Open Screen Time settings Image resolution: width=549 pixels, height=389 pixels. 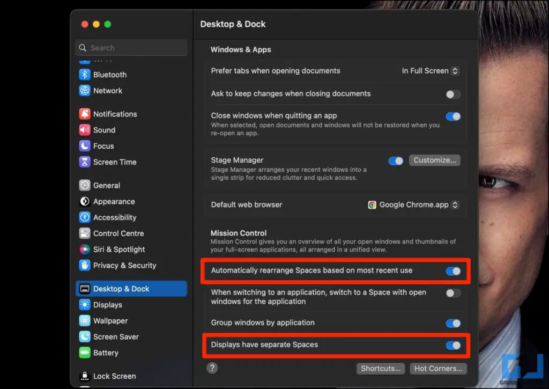[x=85, y=162]
